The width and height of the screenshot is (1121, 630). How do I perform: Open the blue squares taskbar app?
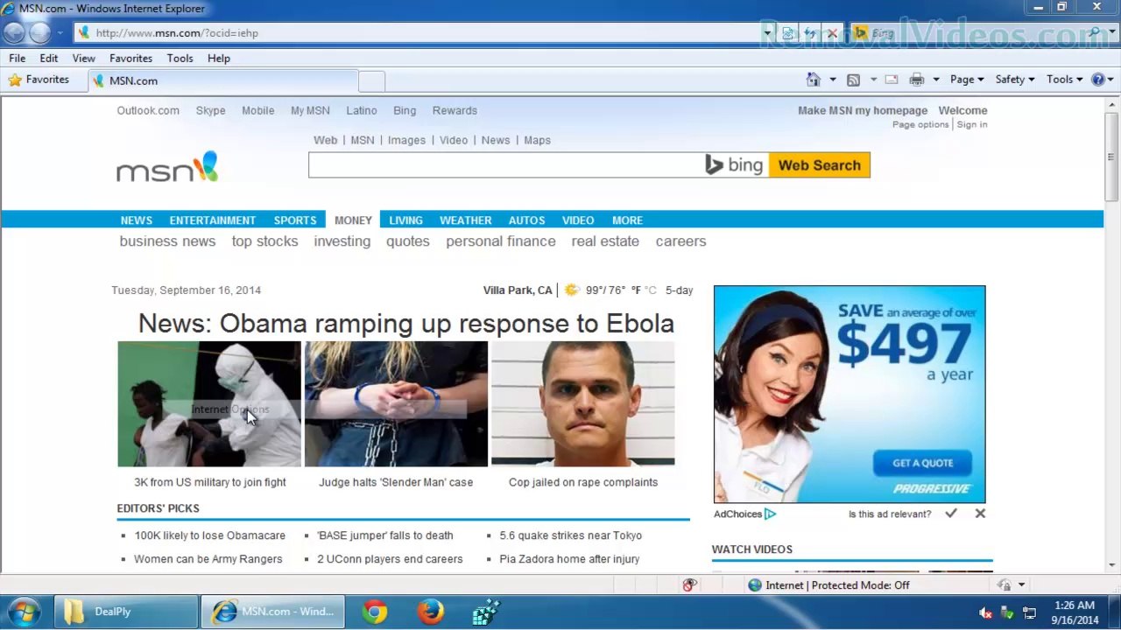pyautogui.click(x=485, y=612)
